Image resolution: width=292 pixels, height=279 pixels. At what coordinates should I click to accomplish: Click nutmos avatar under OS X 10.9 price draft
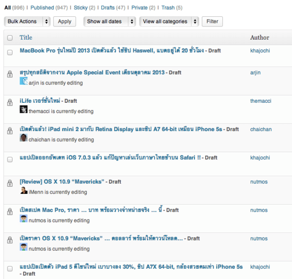[24, 247]
